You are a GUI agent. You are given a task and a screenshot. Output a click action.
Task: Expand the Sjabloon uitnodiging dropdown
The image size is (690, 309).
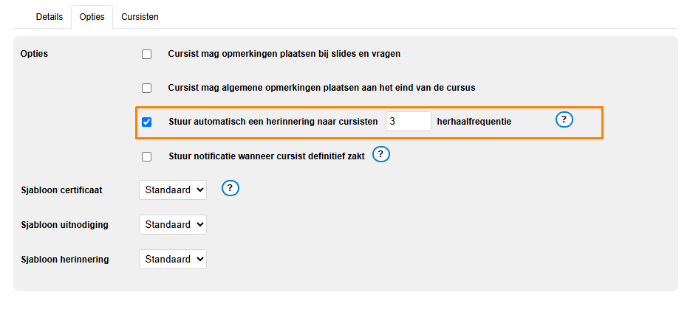click(x=173, y=224)
